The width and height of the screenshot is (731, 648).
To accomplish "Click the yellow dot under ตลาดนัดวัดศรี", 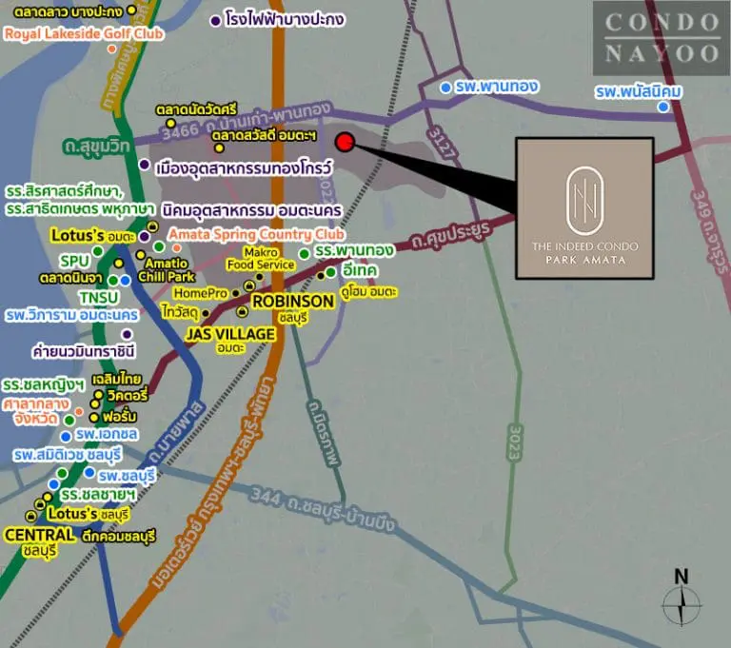I will coord(170,124).
